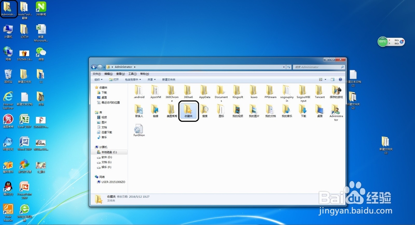Open the 保存的游戏 folder
Viewport: 415px width, 225px height.
(336, 92)
